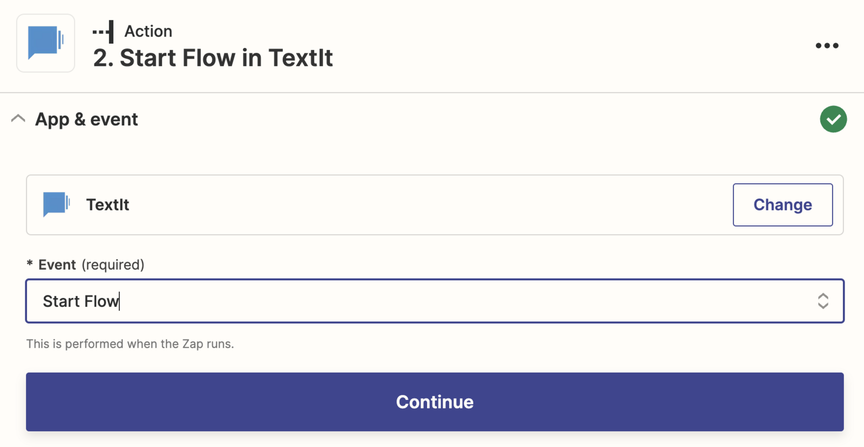
Task: Collapse the App & event section chevron
Action: [18, 119]
